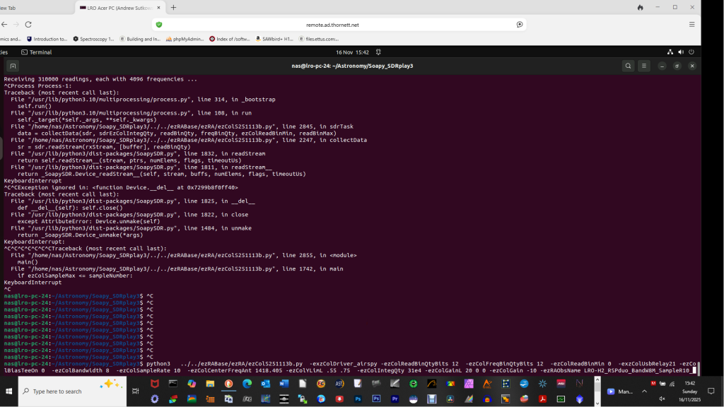Click the Task View taskbar icon
The height and width of the screenshot is (407, 724).
(x=134, y=391)
